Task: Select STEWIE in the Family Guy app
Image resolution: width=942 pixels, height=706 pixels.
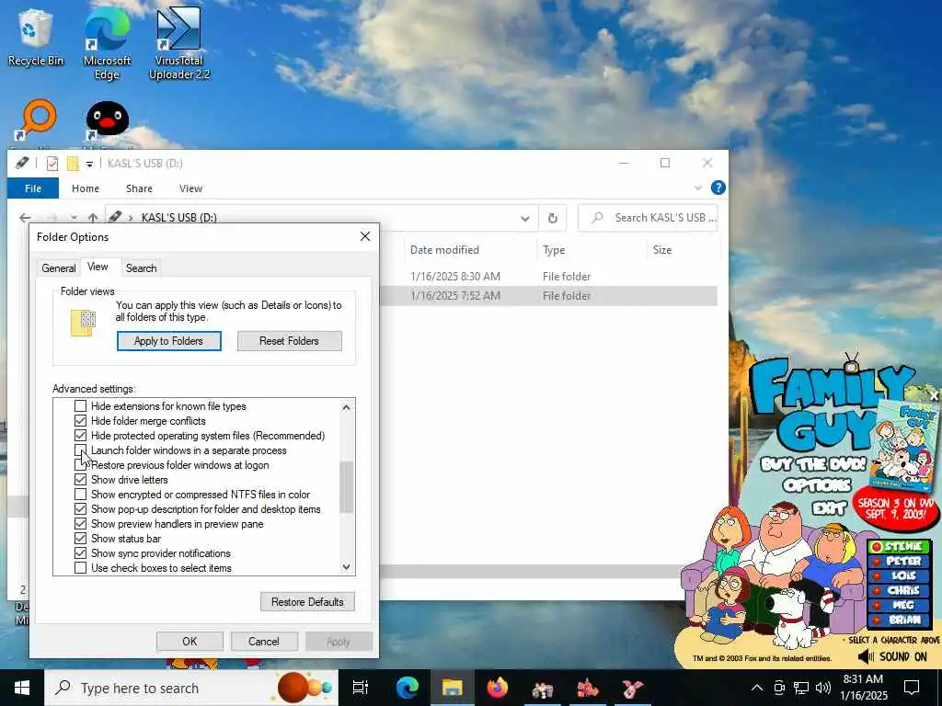Action: 899,546
